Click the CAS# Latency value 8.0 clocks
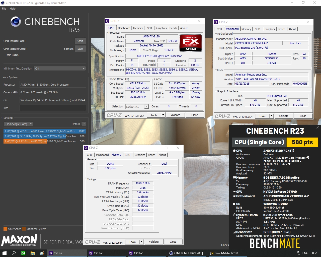Screen dimensions: 321x257 coord(143,192)
